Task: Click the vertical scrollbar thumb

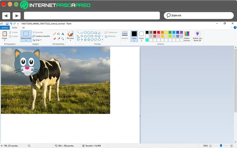Action: pyautogui.click(x=235, y=80)
